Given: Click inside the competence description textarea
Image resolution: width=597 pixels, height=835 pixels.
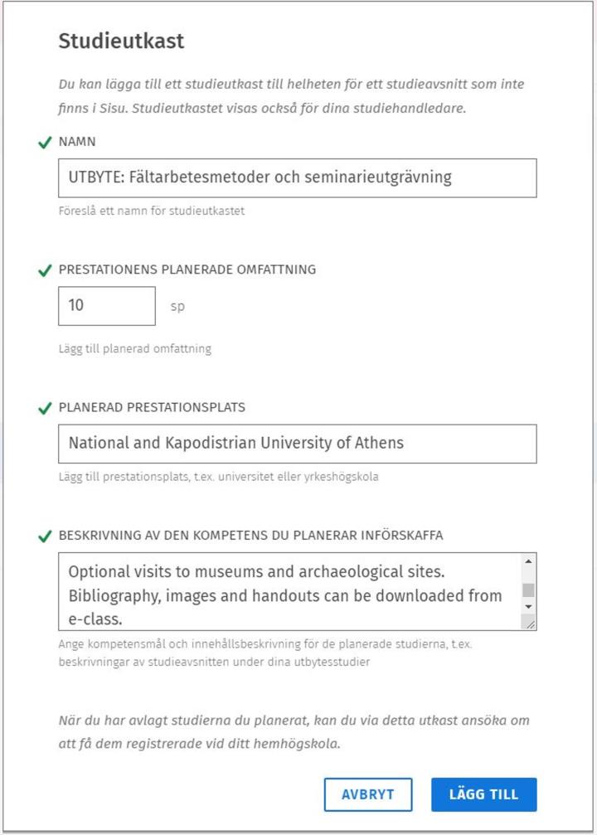Looking at the screenshot, I should [x=282, y=589].
